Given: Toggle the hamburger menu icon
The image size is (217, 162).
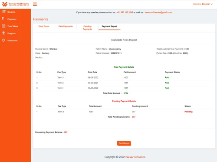Looking at the screenshot, I should coord(35,4).
